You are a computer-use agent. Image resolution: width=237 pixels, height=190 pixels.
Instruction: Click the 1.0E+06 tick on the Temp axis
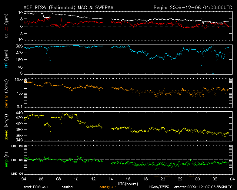coord(17,146)
